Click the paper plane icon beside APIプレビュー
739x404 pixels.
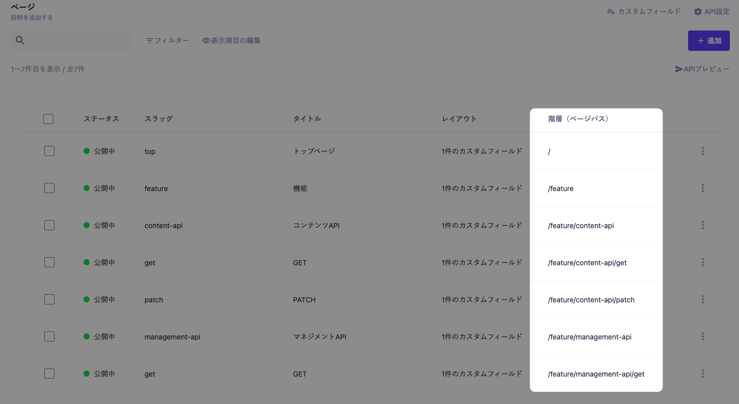click(678, 69)
